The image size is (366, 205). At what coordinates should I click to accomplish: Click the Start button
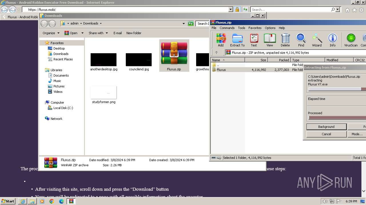point(8,201)
